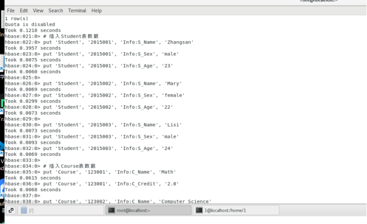Open the Help menu
Image resolution: width=367 pixels, height=224 pixels.
click(96, 11)
